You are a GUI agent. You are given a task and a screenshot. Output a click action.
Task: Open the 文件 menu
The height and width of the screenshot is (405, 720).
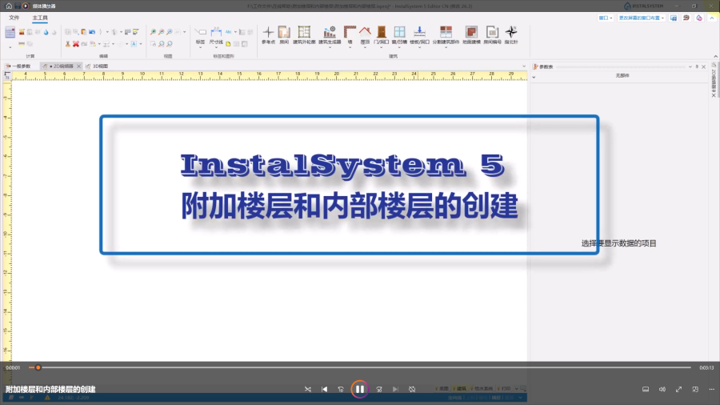coord(14,17)
